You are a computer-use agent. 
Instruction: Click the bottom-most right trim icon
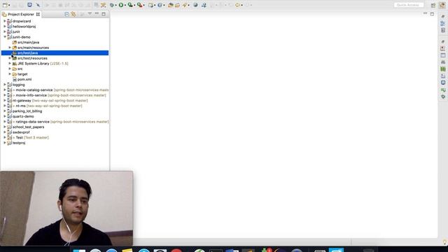[443, 97]
